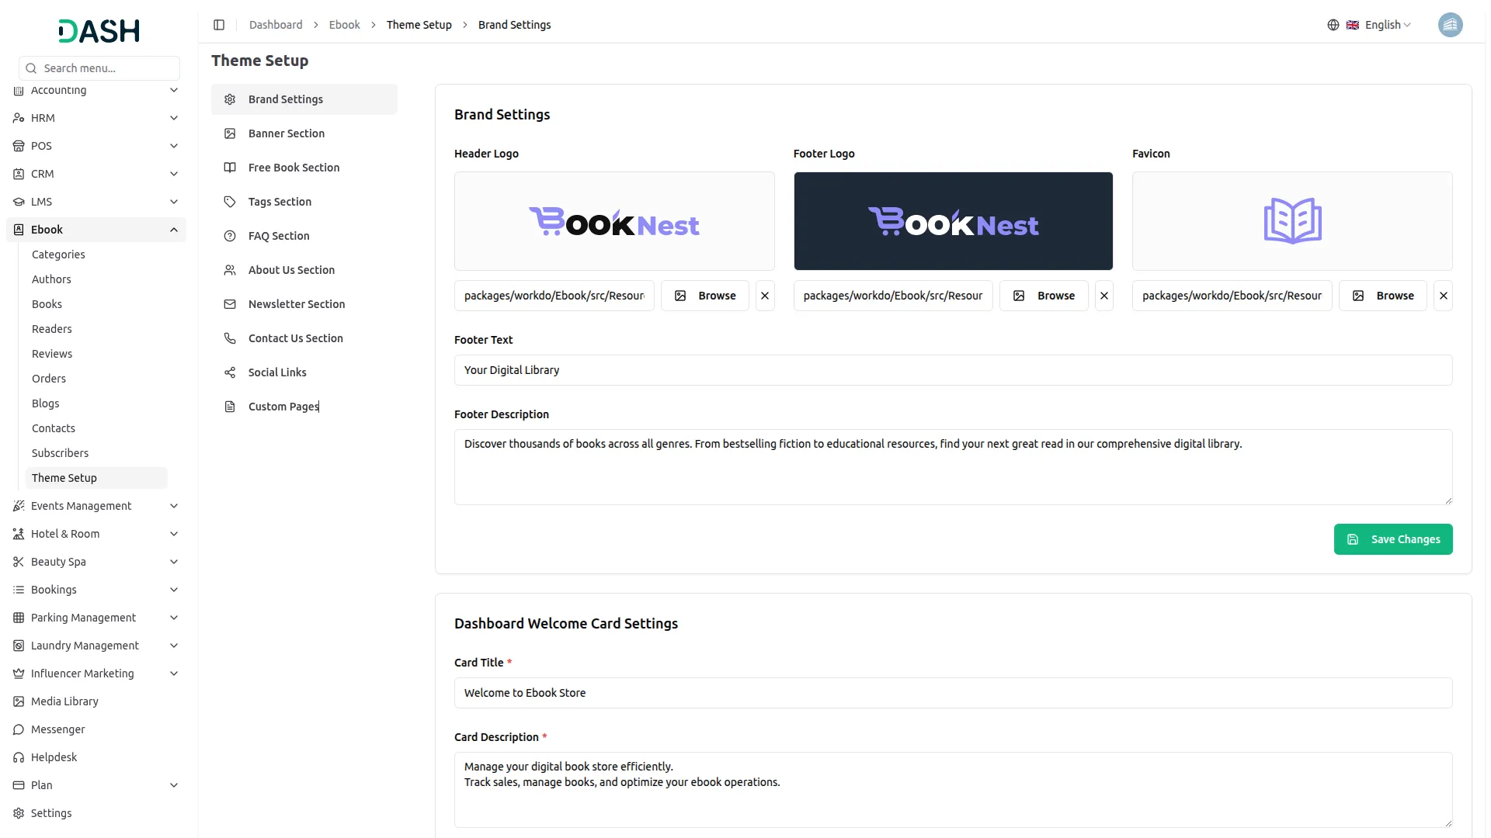Viewport: 1491px width, 838px height.
Task: Open the user avatar menu
Action: tap(1450, 25)
